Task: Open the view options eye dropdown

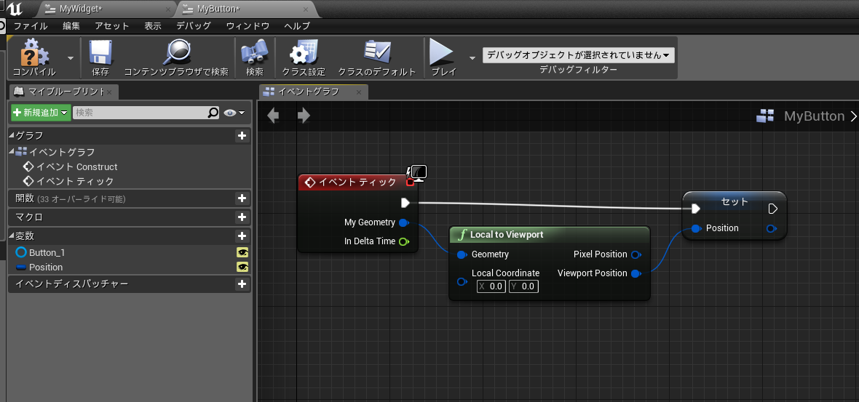Action: [x=234, y=113]
